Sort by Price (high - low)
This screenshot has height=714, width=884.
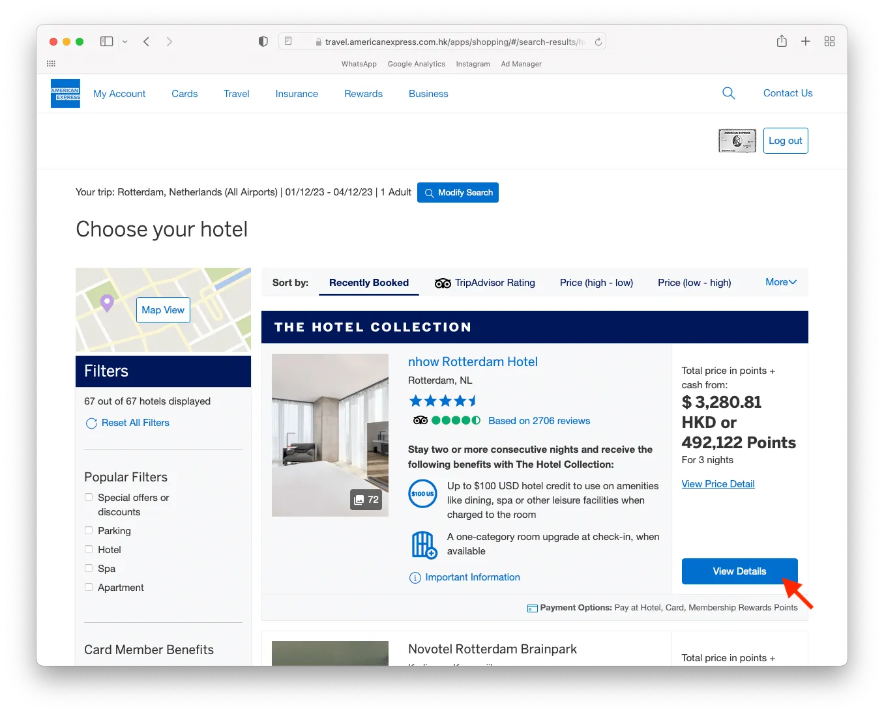(597, 283)
